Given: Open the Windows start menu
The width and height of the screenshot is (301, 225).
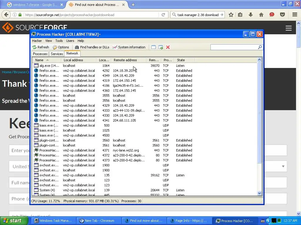Looking at the screenshot, I should click(x=14, y=221).
